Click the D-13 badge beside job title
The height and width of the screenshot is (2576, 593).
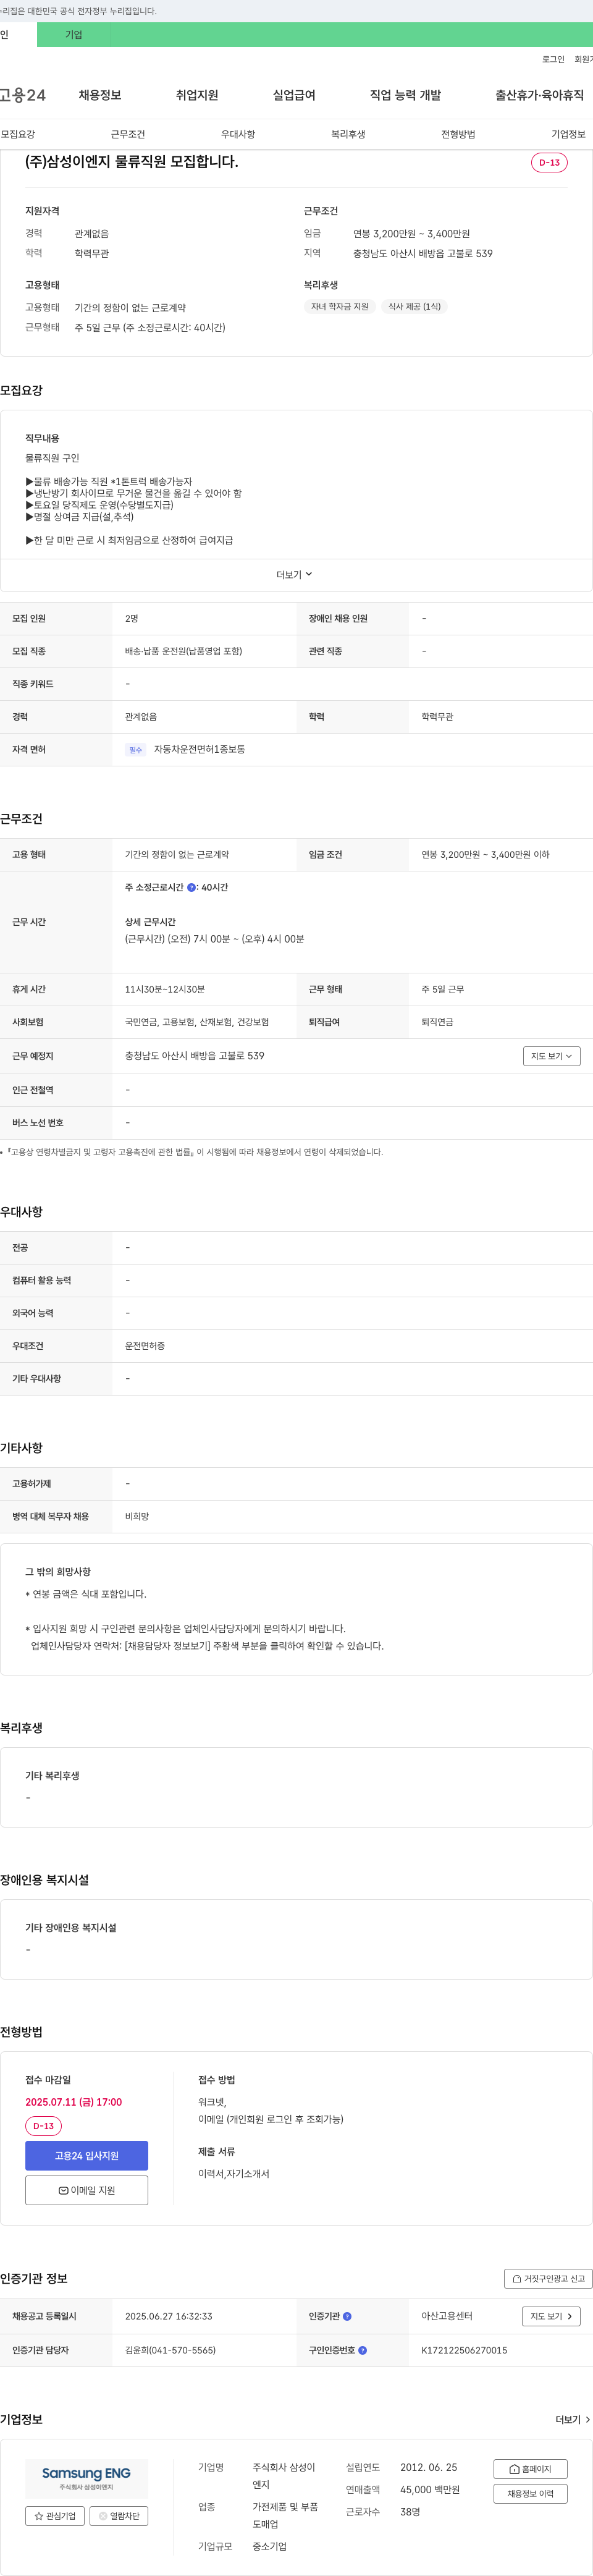(549, 163)
